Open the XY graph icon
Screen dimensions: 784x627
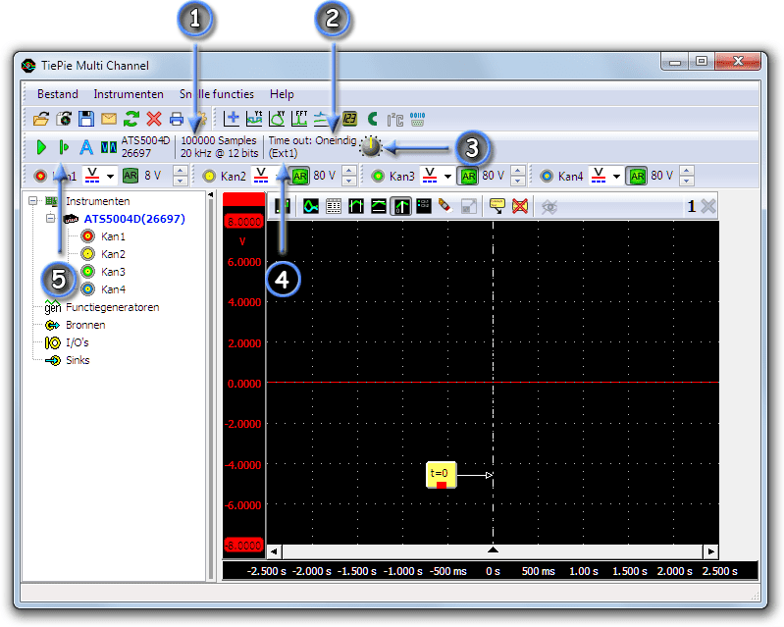[277, 119]
